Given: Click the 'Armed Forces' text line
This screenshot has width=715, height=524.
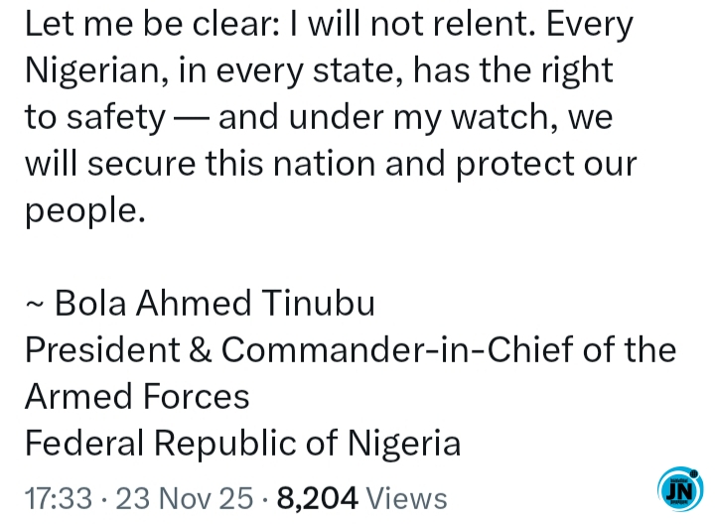Looking at the screenshot, I should [x=137, y=397].
